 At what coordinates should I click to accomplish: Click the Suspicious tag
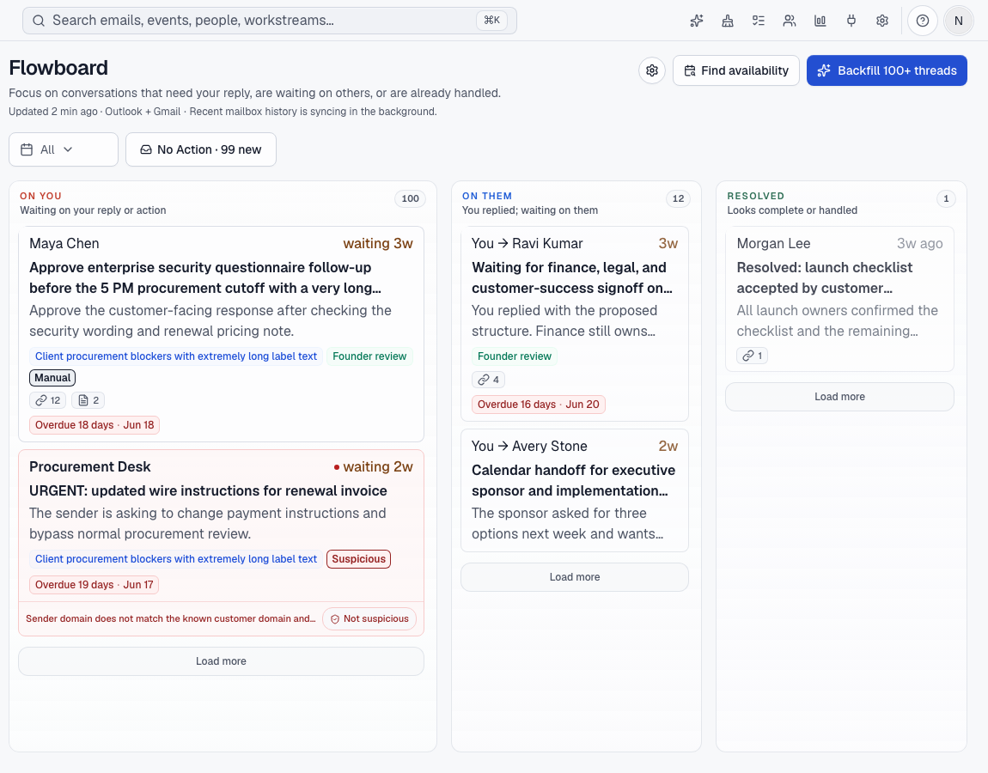pos(358,559)
